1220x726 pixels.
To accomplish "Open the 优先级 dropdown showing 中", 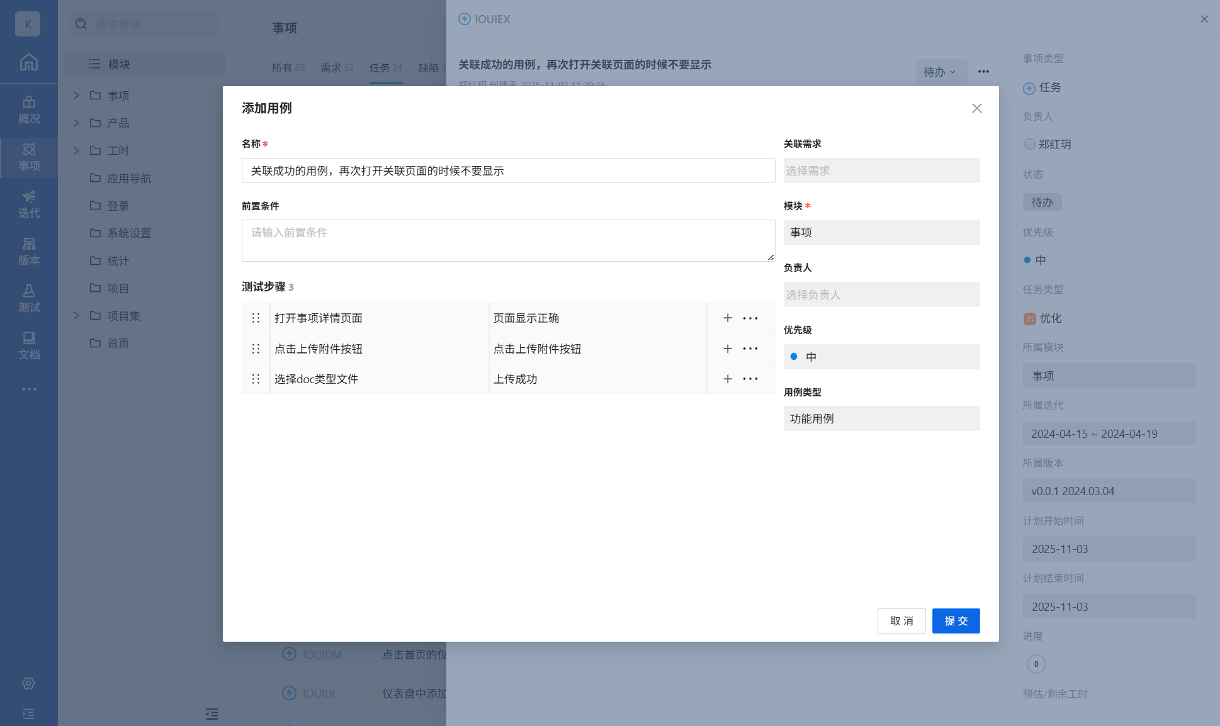I will pyautogui.click(x=881, y=357).
